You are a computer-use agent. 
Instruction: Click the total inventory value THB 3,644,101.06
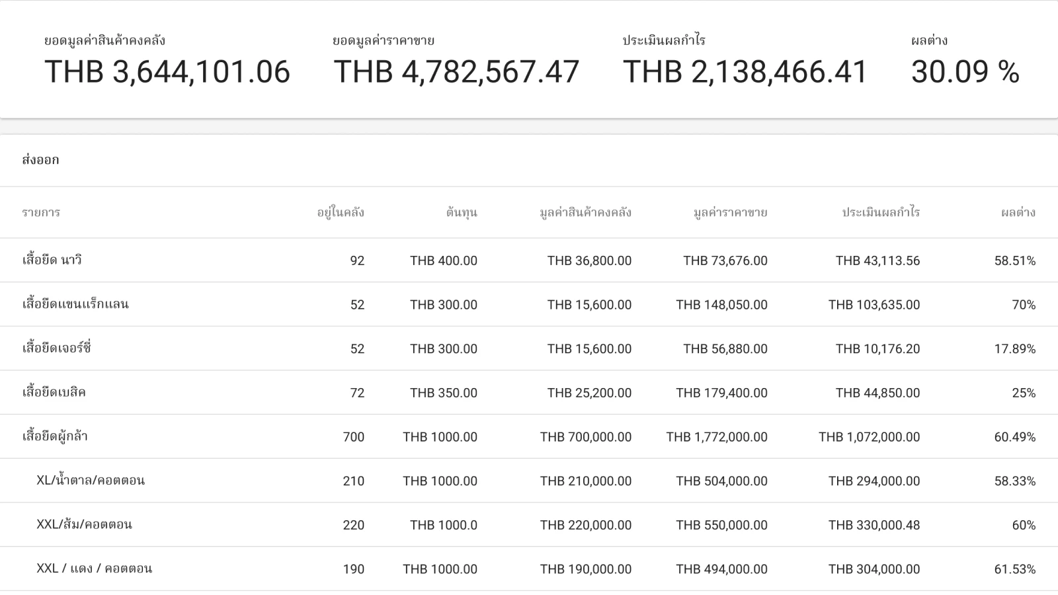(167, 71)
